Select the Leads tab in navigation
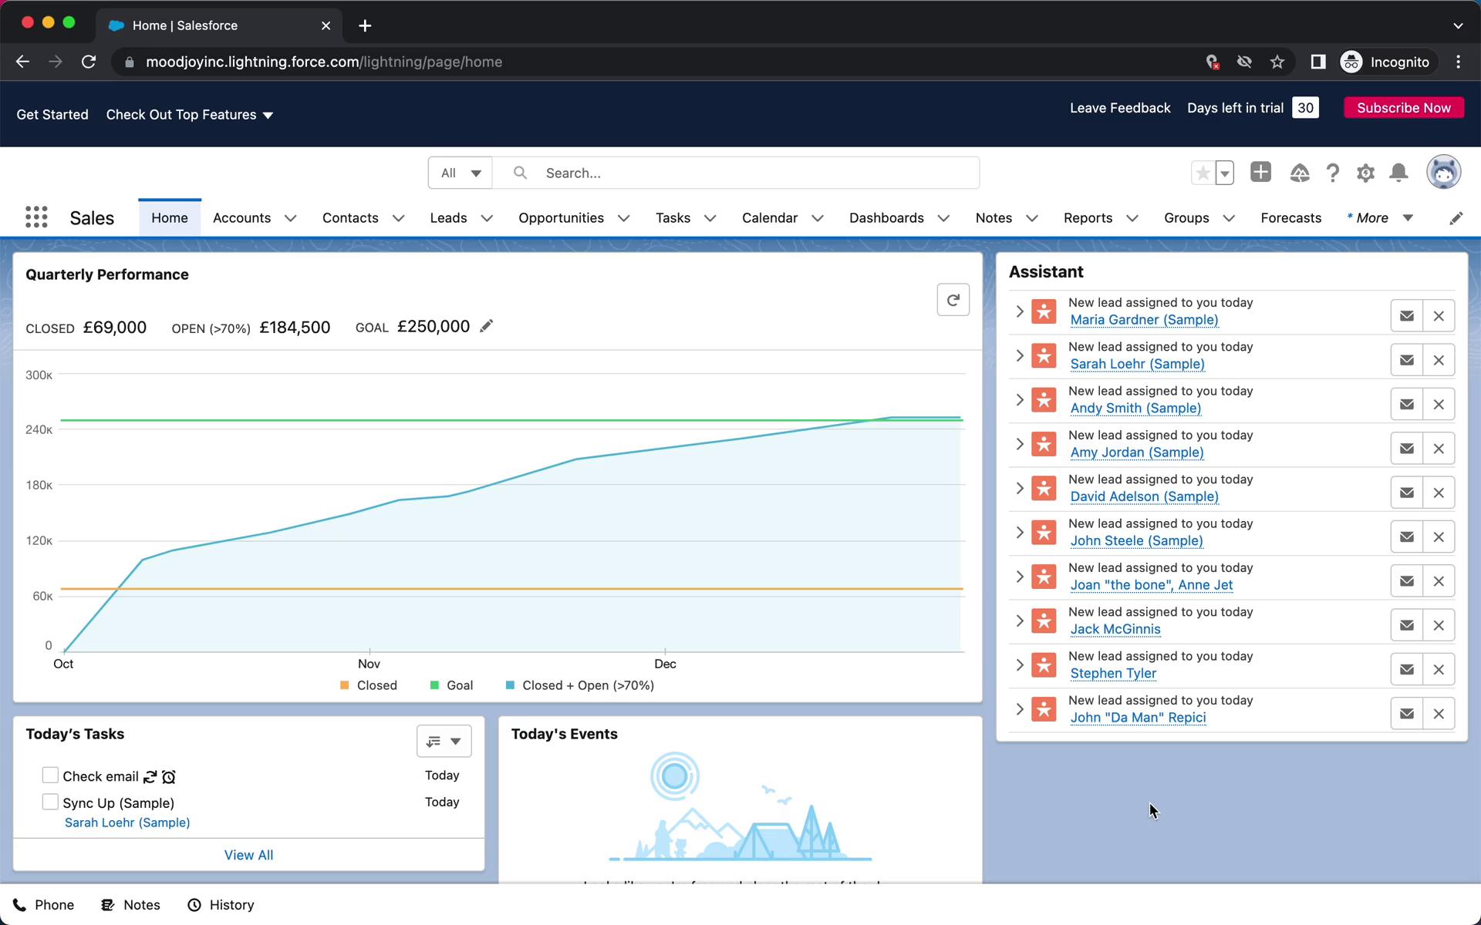Image resolution: width=1481 pixels, height=925 pixels. click(x=448, y=217)
